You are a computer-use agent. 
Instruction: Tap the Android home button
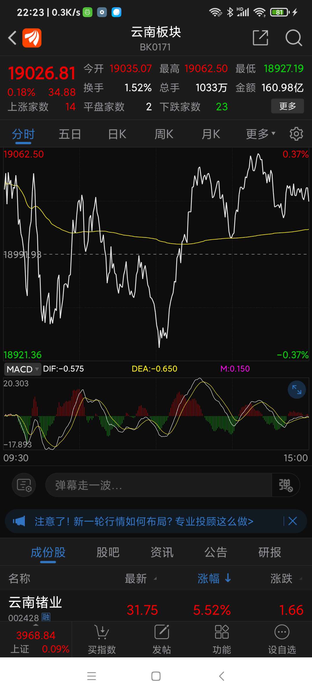156,676
